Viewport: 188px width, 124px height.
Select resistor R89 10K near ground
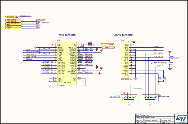click(x=170, y=64)
